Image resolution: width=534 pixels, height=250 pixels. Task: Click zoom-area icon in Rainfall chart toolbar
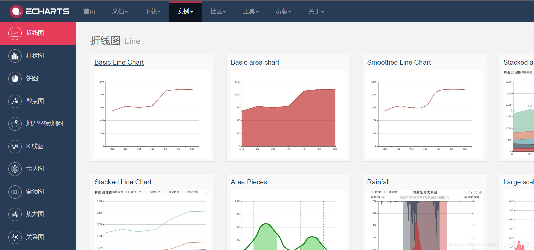point(465,193)
